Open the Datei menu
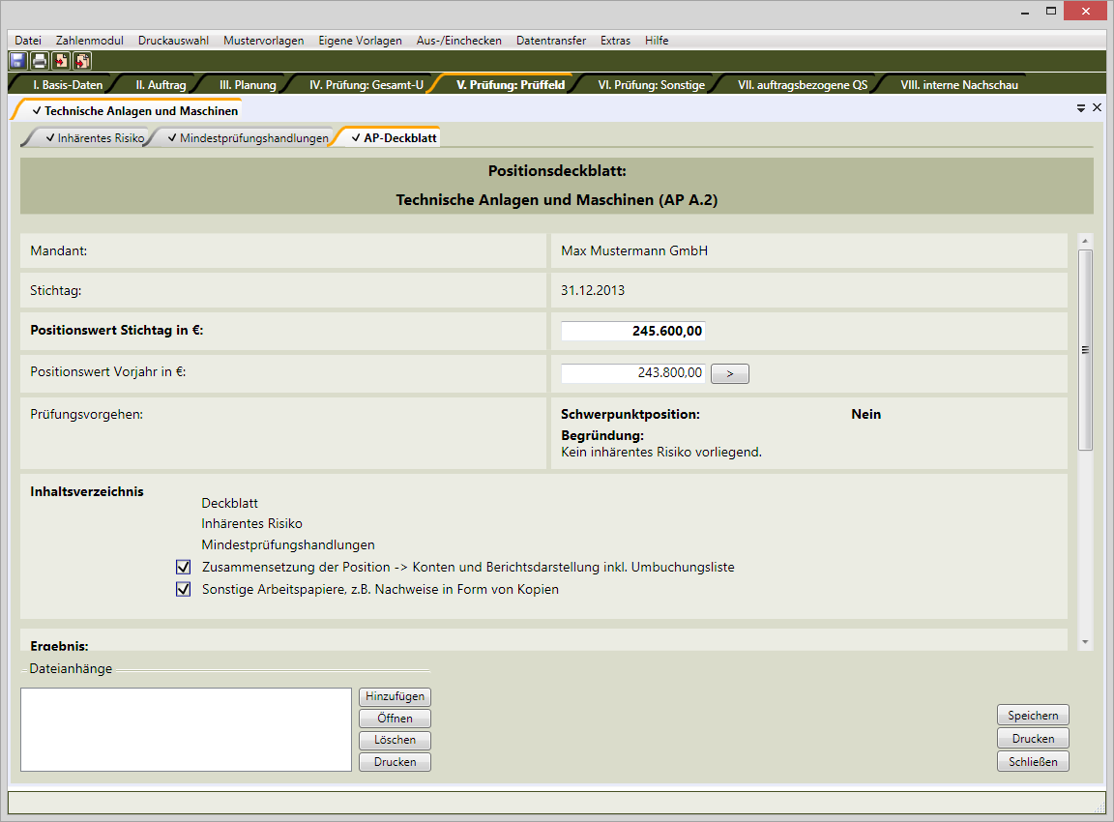 point(28,41)
